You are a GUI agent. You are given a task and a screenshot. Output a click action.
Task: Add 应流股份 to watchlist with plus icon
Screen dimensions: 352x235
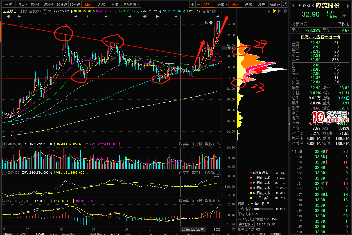click(x=345, y=15)
